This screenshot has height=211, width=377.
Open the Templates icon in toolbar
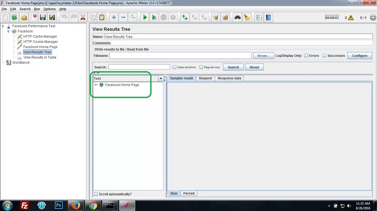pyautogui.click(x=15, y=17)
